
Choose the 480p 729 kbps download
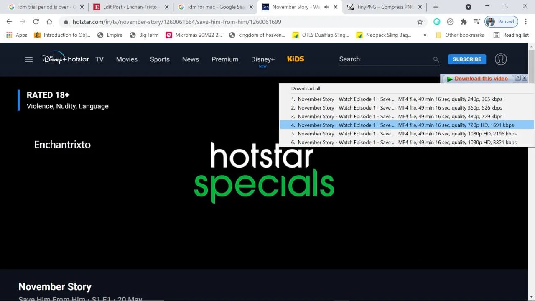point(407,116)
